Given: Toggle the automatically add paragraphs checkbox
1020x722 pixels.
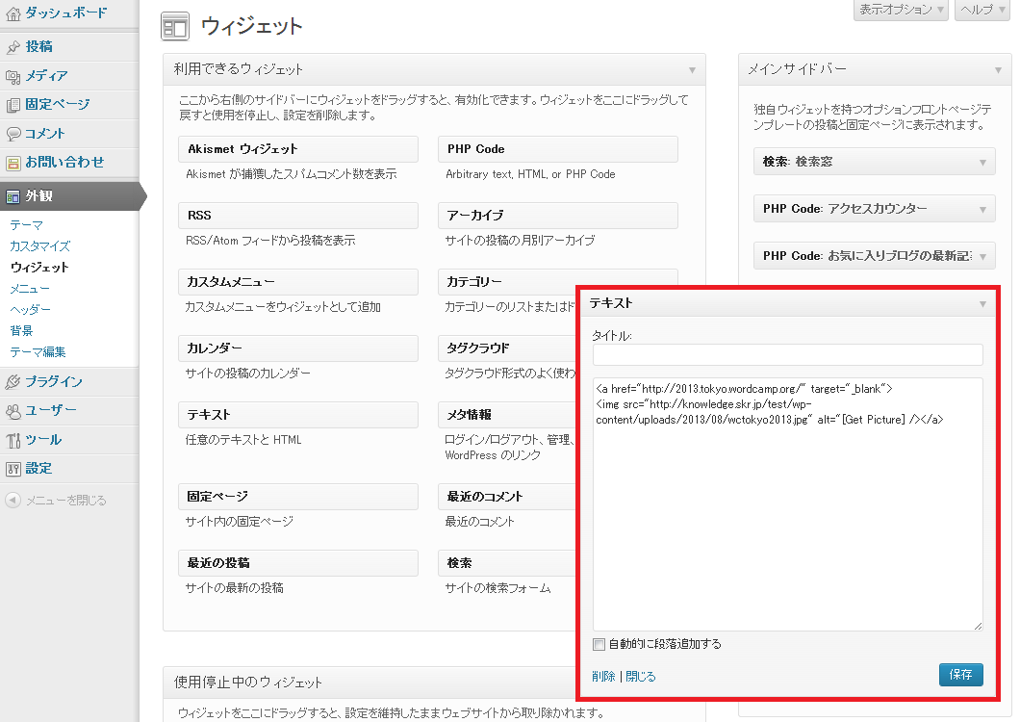Looking at the screenshot, I should pyautogui.click(x=599, y=644).
